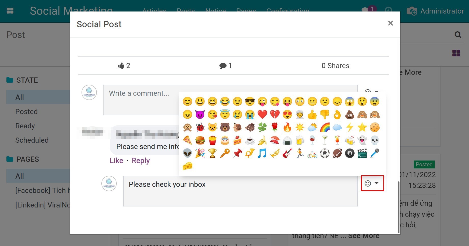This screenshot has width=469, height=246.
Task: Open the Configuration menu
Action: [288, 11]
